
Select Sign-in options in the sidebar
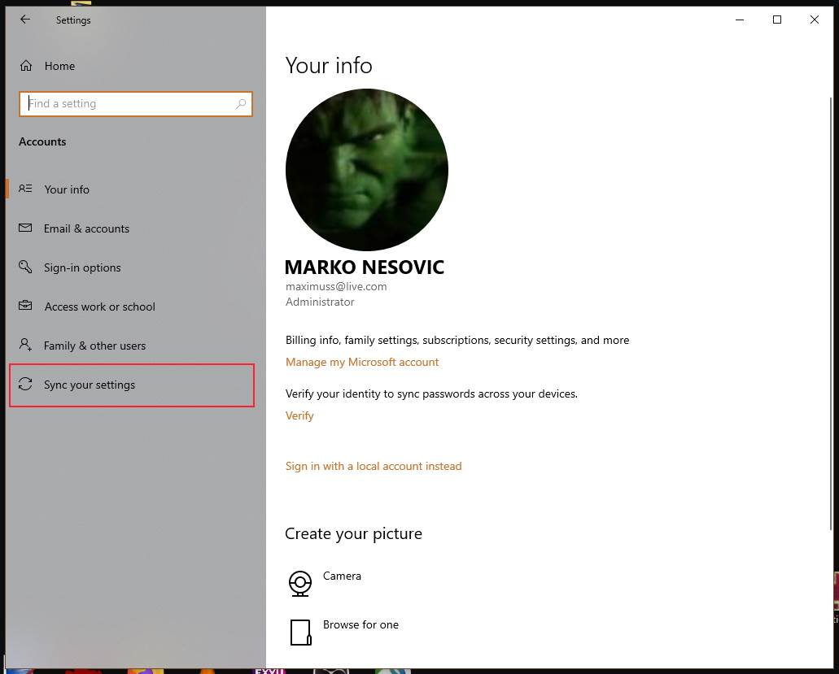[82, 267]
